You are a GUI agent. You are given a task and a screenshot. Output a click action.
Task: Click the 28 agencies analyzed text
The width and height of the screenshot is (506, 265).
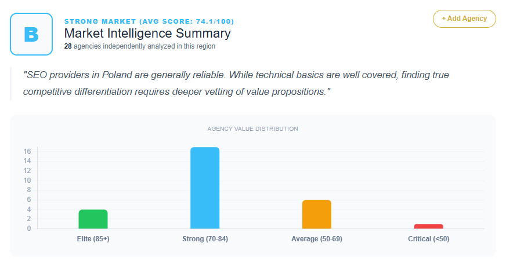pos(139,46)
